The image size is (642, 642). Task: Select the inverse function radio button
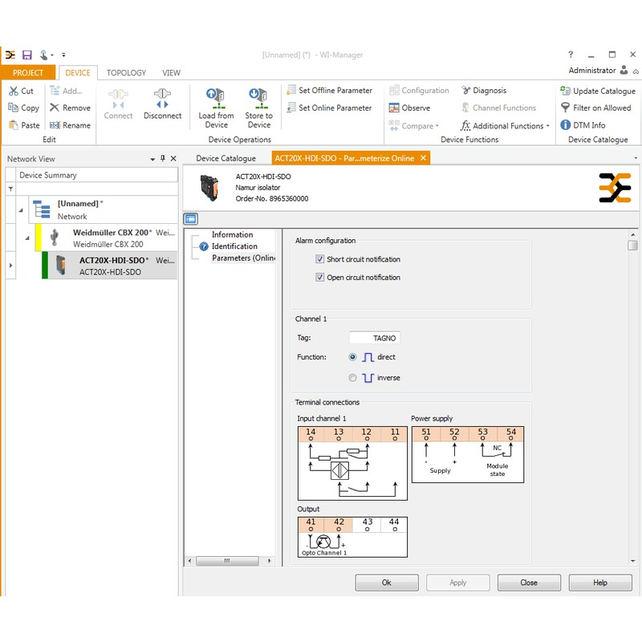[352, 377]
